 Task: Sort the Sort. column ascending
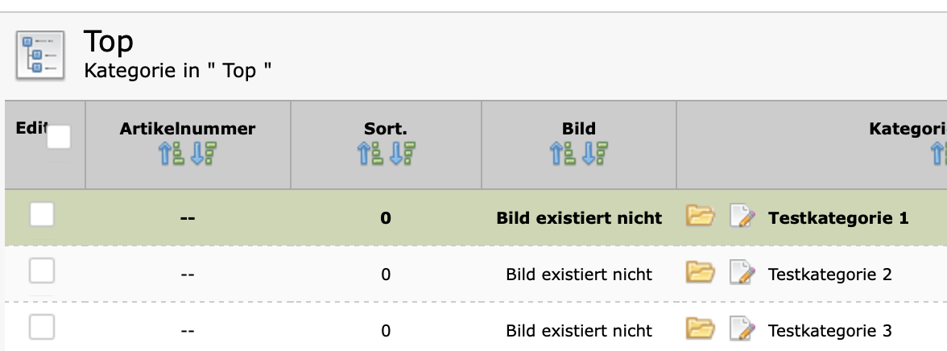(x=370, y=154)
